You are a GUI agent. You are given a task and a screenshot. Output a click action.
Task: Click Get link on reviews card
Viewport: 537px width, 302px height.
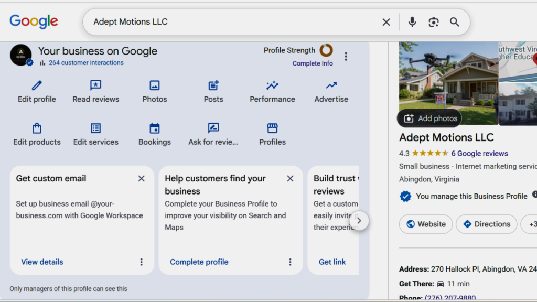[332, 262]
